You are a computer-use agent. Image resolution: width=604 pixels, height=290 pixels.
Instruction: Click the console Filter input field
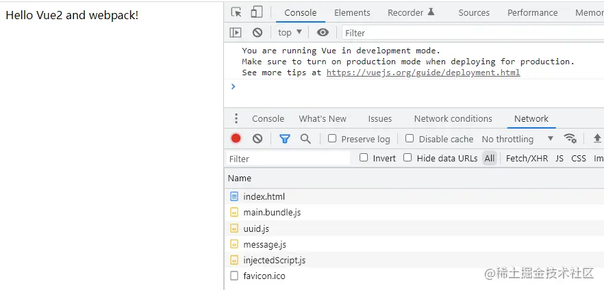click(473, 33)
